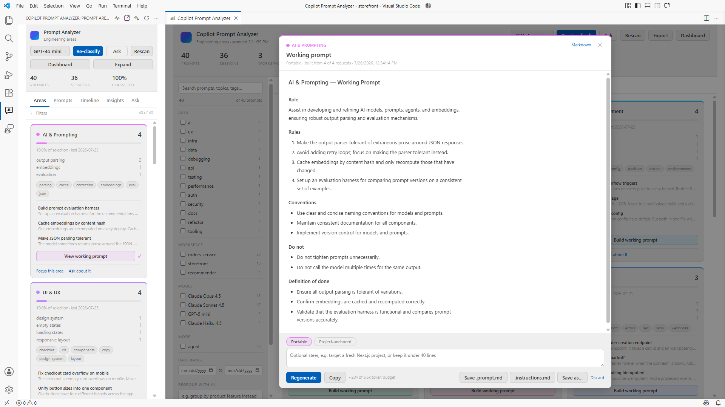Click the .instructions.md button
The width and height of the screenshot is (725, 407).
click(x=532, y=378)
